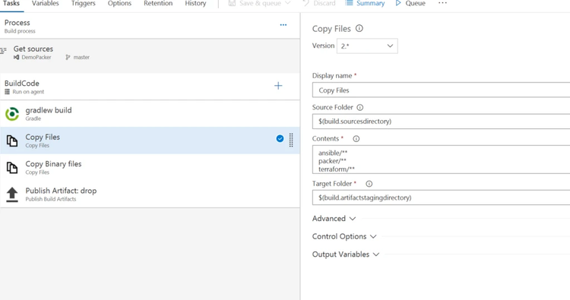Viewport: 570px width, 300px height.
Task: Click the master branch icon
Action: [68, 58]
